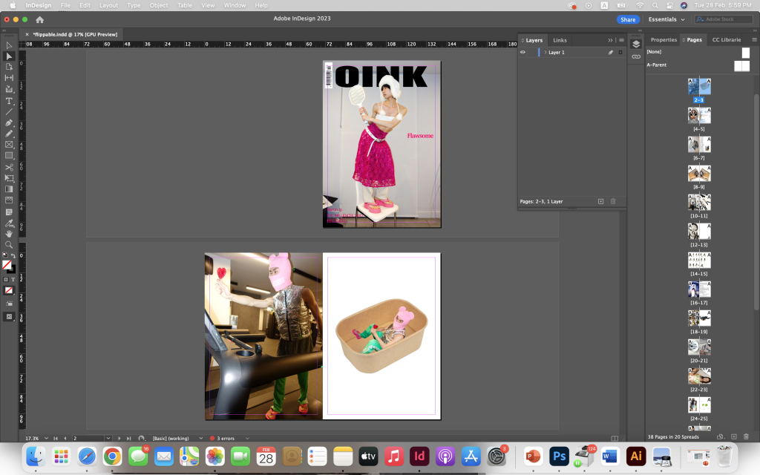Viewport: 760px width, 475px height.
Task: Toggle formatting affects container
Action: pyautogui.click(x=6, y=280)
